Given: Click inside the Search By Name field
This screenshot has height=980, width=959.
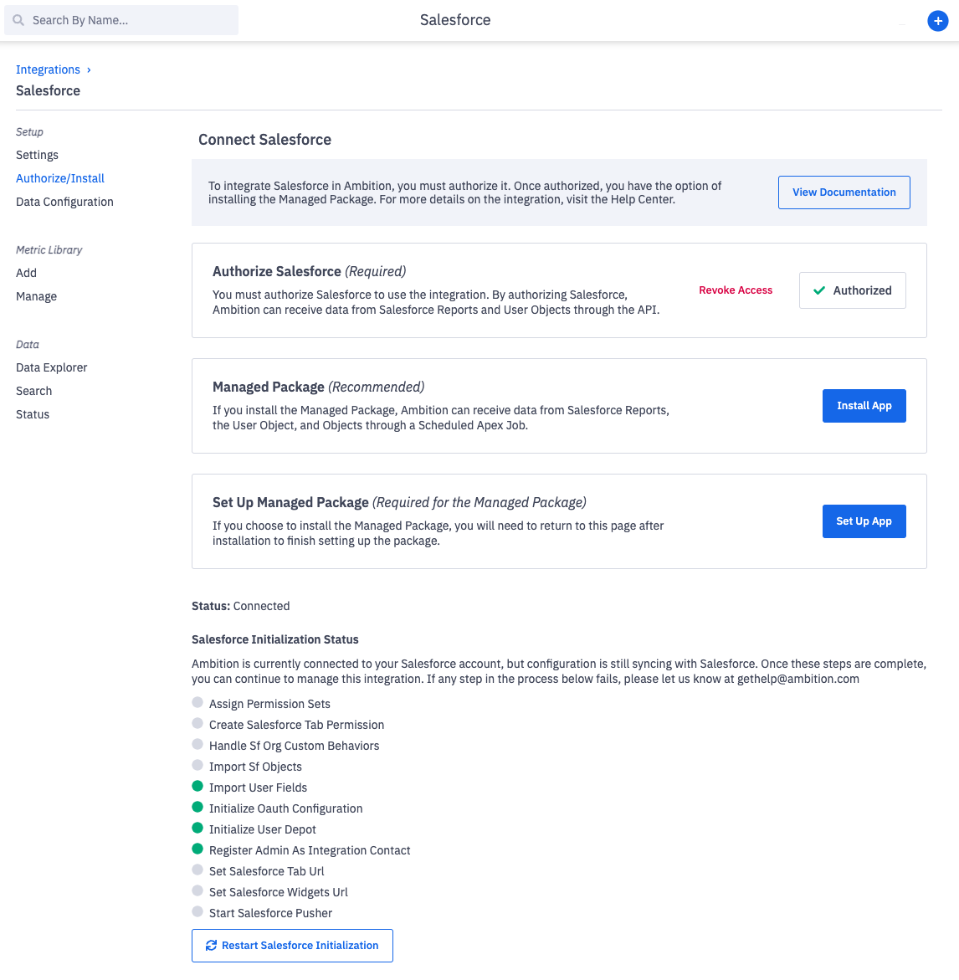Looking at the screenshot, I should coord(121,19).
